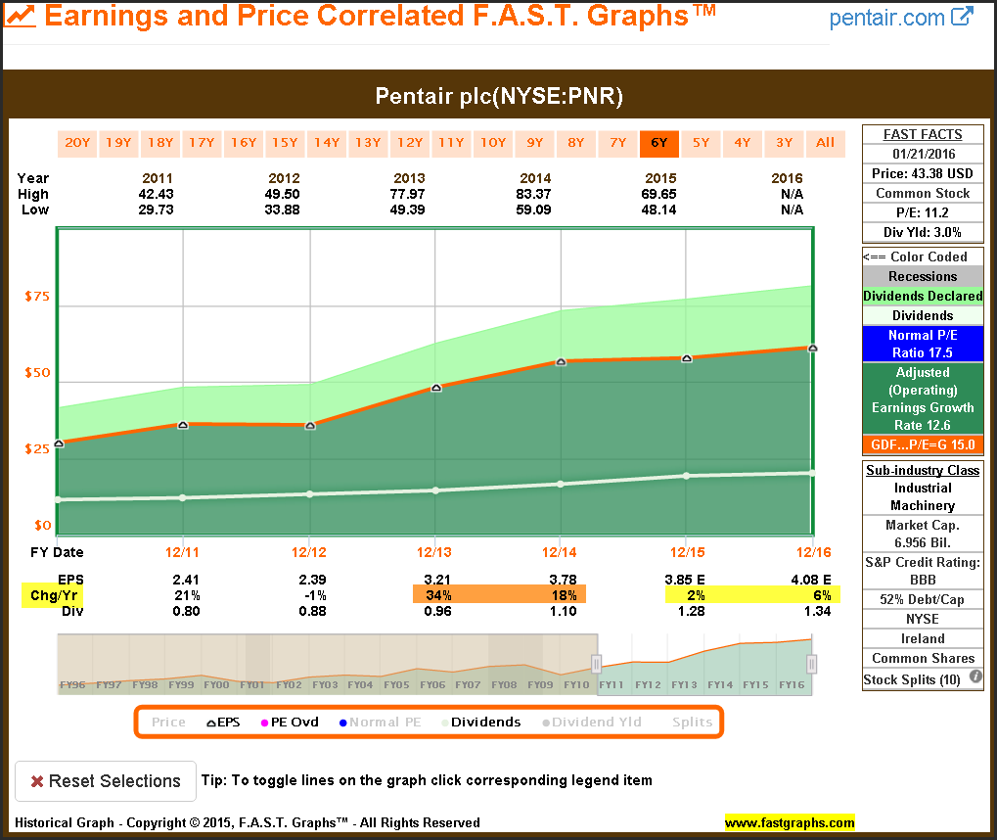Choose the All time range tab
Viewport: 997px width, 840px height.
826,143
